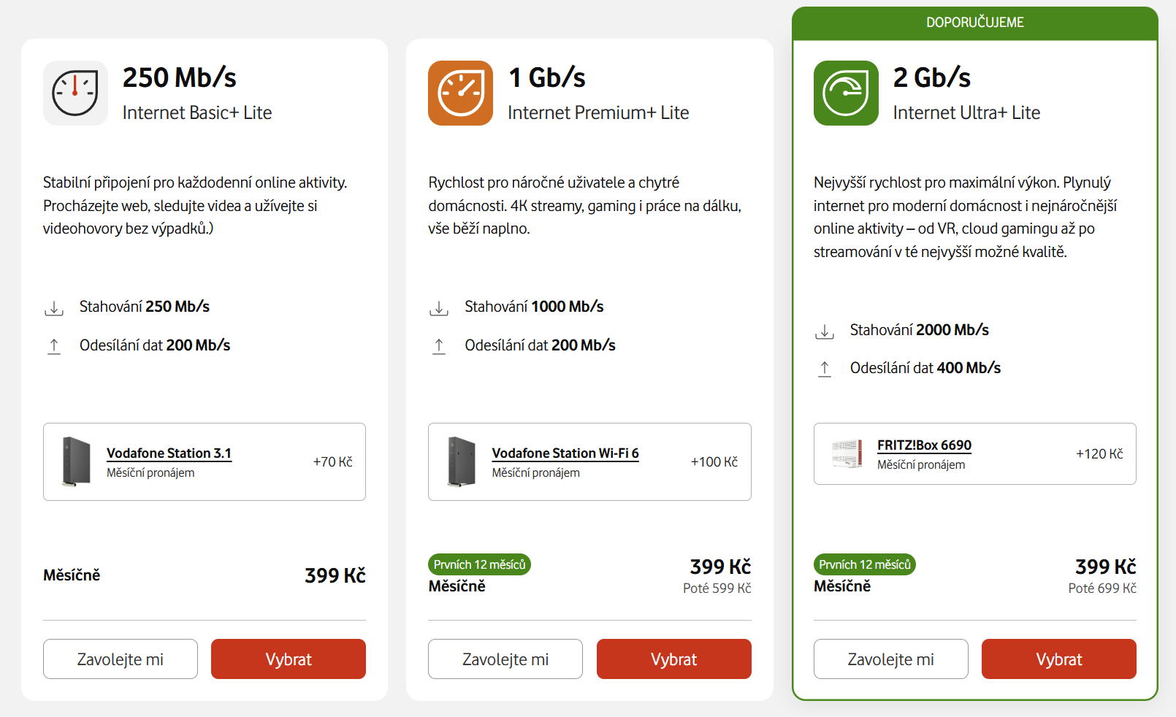
Task: Click download icon next to Stahování 2000 Mb/s
Action: tap(825, 331)
